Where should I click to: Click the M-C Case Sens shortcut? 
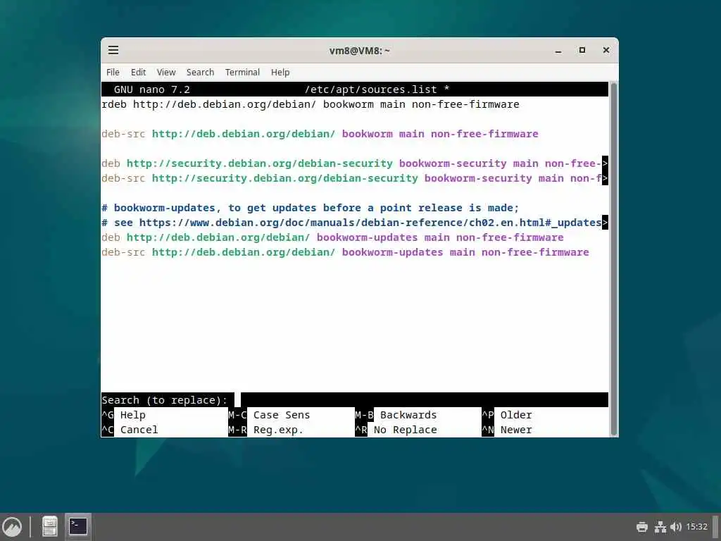tap(269, 415)
